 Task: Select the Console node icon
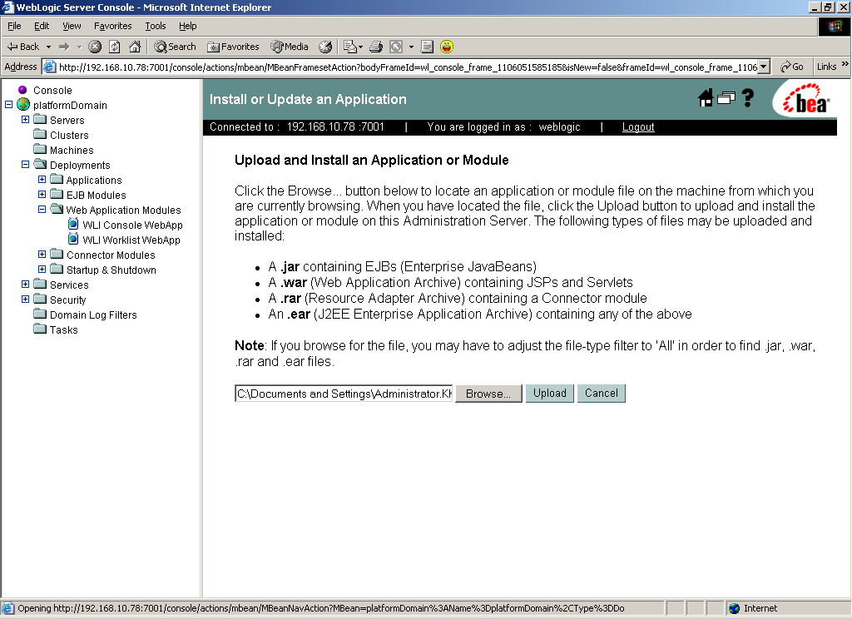(22, 90)
